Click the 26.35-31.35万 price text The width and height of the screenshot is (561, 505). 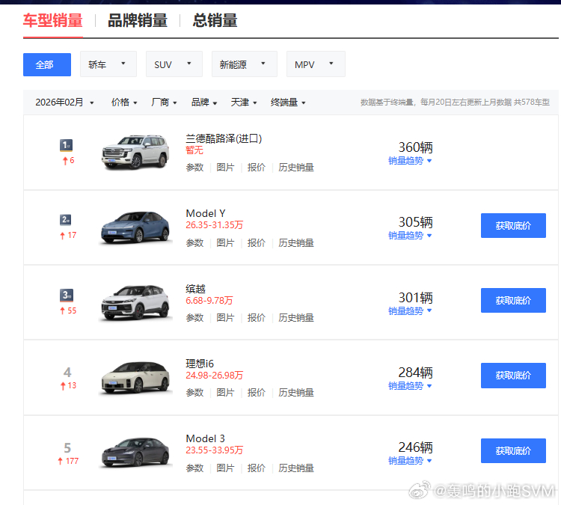[215, 225]
